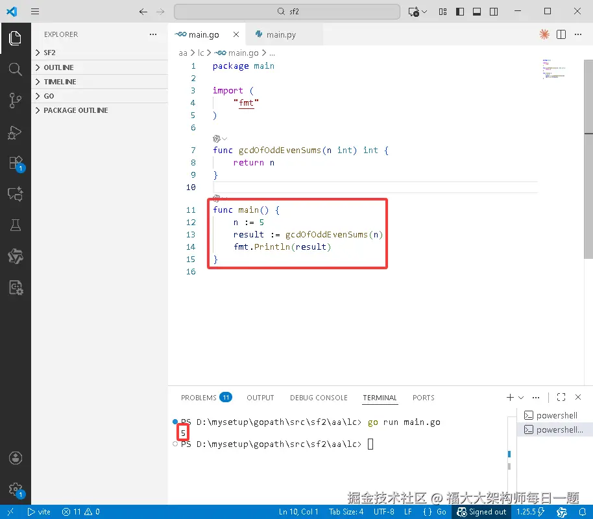The width and height of the screenshot is (593, 519).
Task: Customize layout icon in title bar
Action: (x=442, y=12)
